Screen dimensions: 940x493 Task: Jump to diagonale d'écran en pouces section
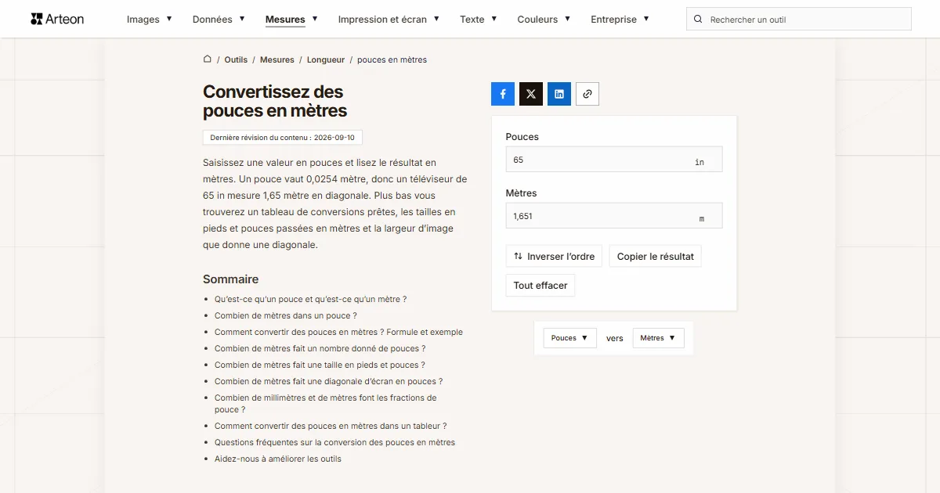[328, 381]
